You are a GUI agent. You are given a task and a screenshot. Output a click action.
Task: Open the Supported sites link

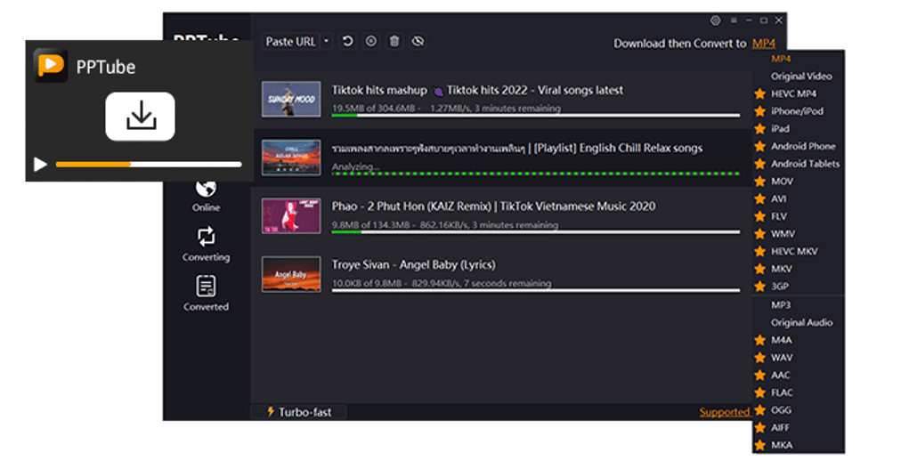[725, 412]
